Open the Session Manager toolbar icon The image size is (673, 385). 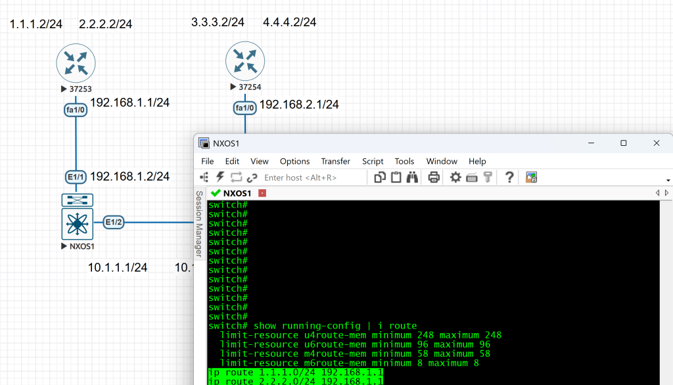(204, 177)
